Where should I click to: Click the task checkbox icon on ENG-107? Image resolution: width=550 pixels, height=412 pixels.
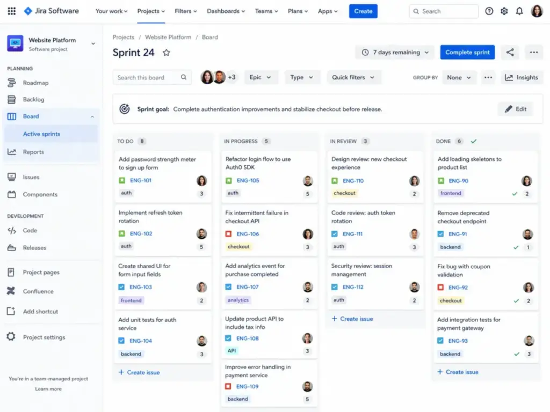click(x=228, y=287)
